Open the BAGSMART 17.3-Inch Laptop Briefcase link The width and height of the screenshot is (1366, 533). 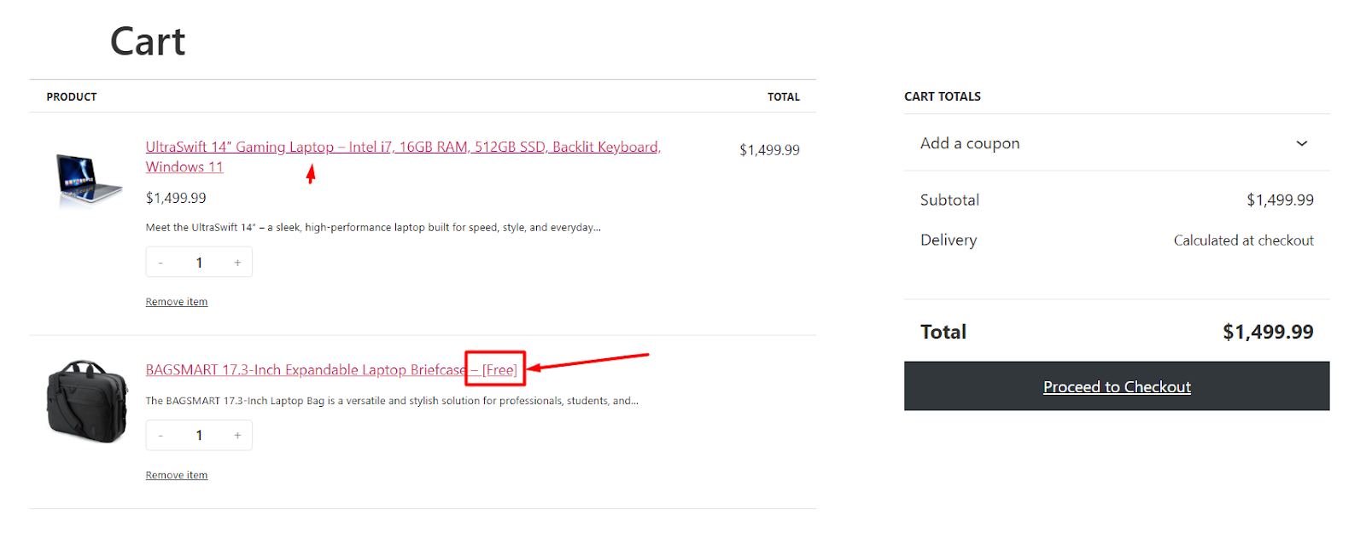(x=331, y=370)
